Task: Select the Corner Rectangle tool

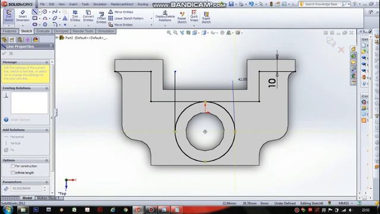Action: pos(34,18)
